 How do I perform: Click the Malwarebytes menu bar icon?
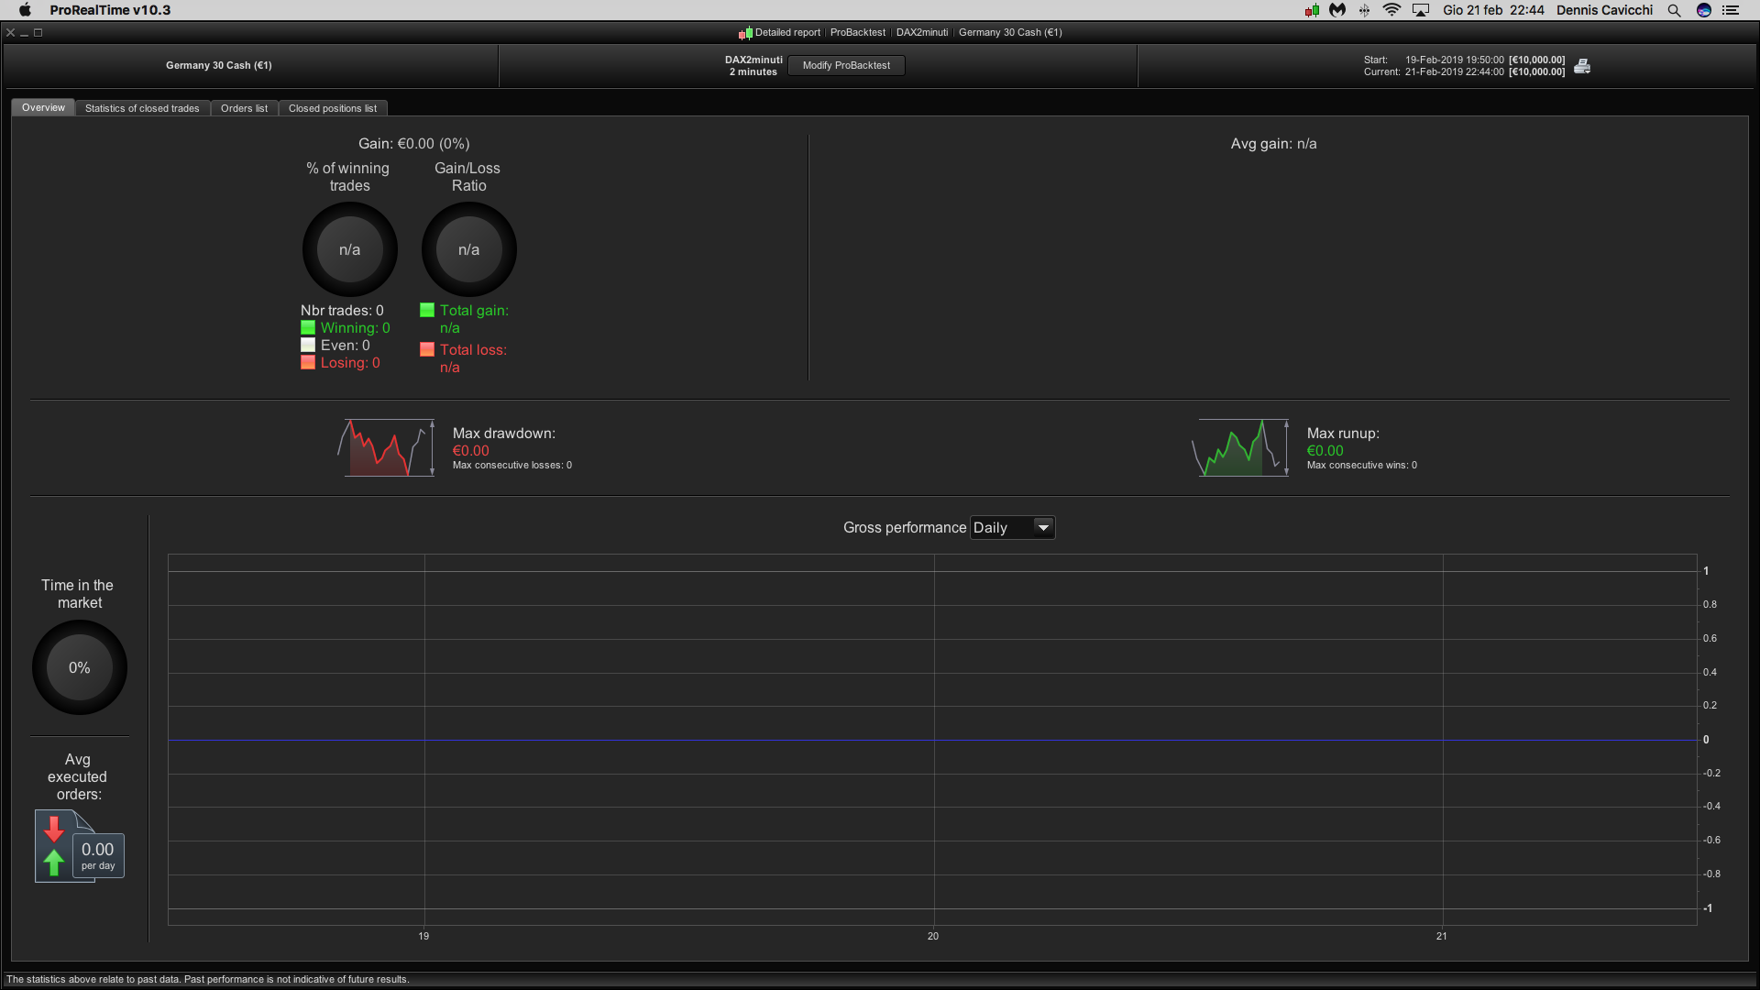(1337, 10)
